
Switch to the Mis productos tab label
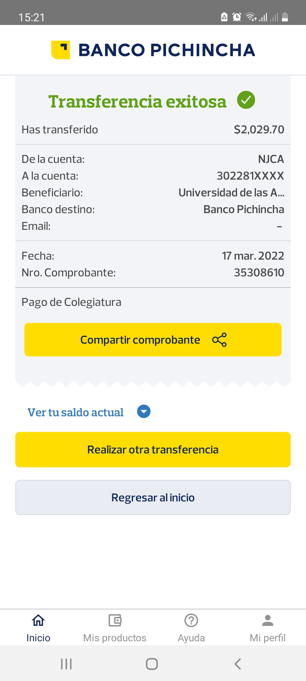click(x=115, y=638)
